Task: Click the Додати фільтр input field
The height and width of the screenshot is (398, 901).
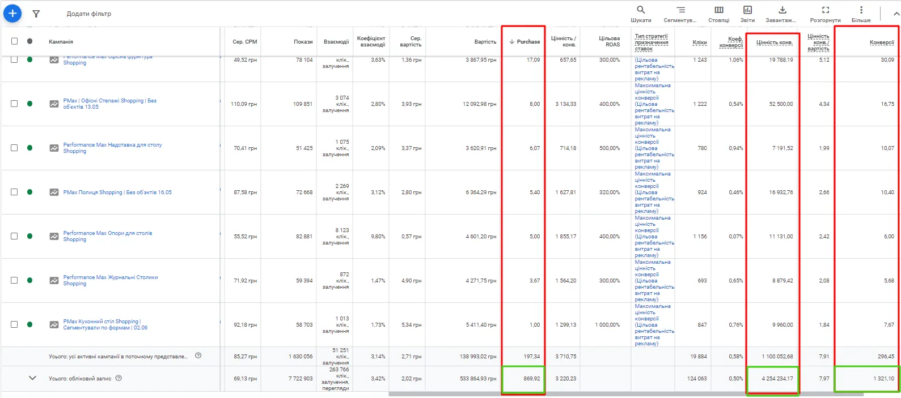Action: (x=89, y=14)
